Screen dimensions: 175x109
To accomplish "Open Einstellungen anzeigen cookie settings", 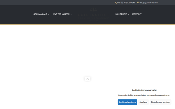I will [x=160, y=102].
